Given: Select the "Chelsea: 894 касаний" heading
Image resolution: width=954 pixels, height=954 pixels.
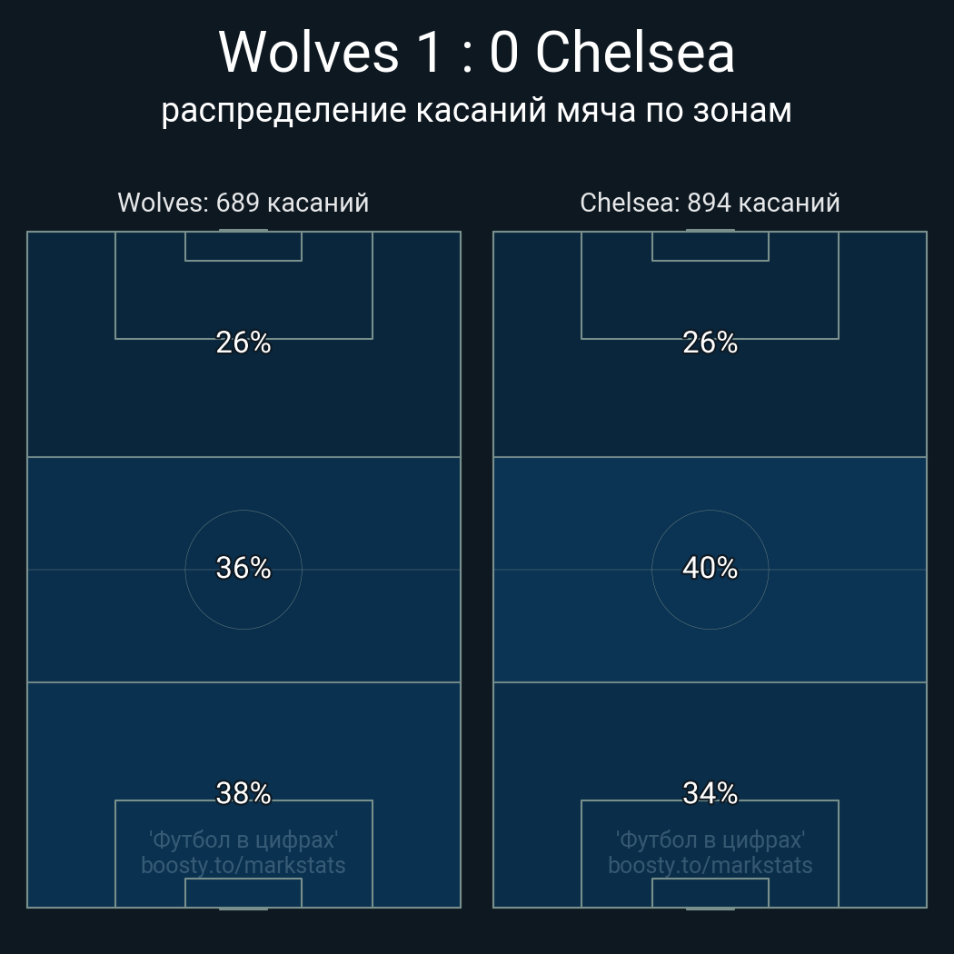Looking at the screenshot, I should 710,202.
